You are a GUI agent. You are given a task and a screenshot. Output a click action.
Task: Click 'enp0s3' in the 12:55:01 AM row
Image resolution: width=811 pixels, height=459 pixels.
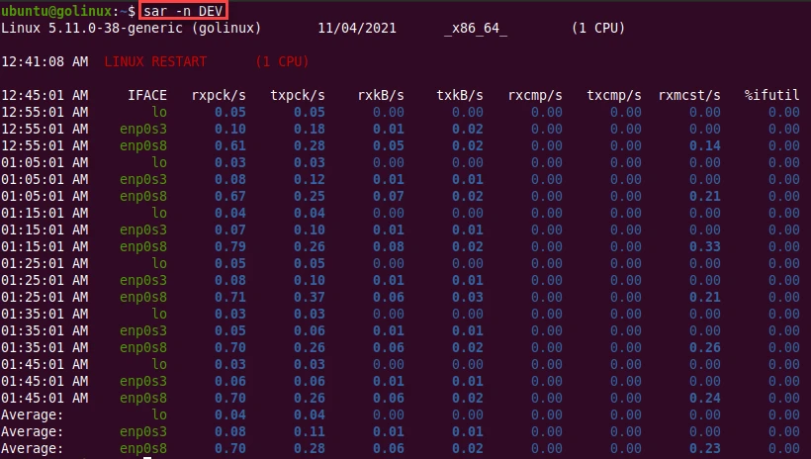pos(143,129)
